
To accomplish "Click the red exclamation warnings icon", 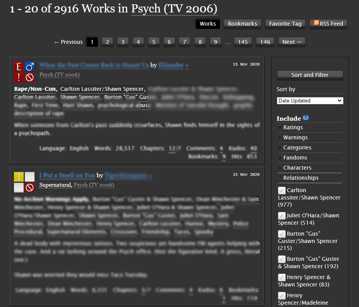I will pyautogui.click(x=19, y=77).
